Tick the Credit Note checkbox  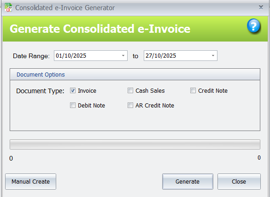[193, 90]
